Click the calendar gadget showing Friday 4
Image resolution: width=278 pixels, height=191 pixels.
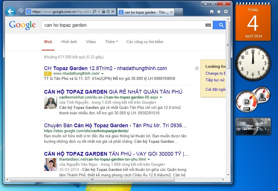pyautogui.click(x=253, y=22)
